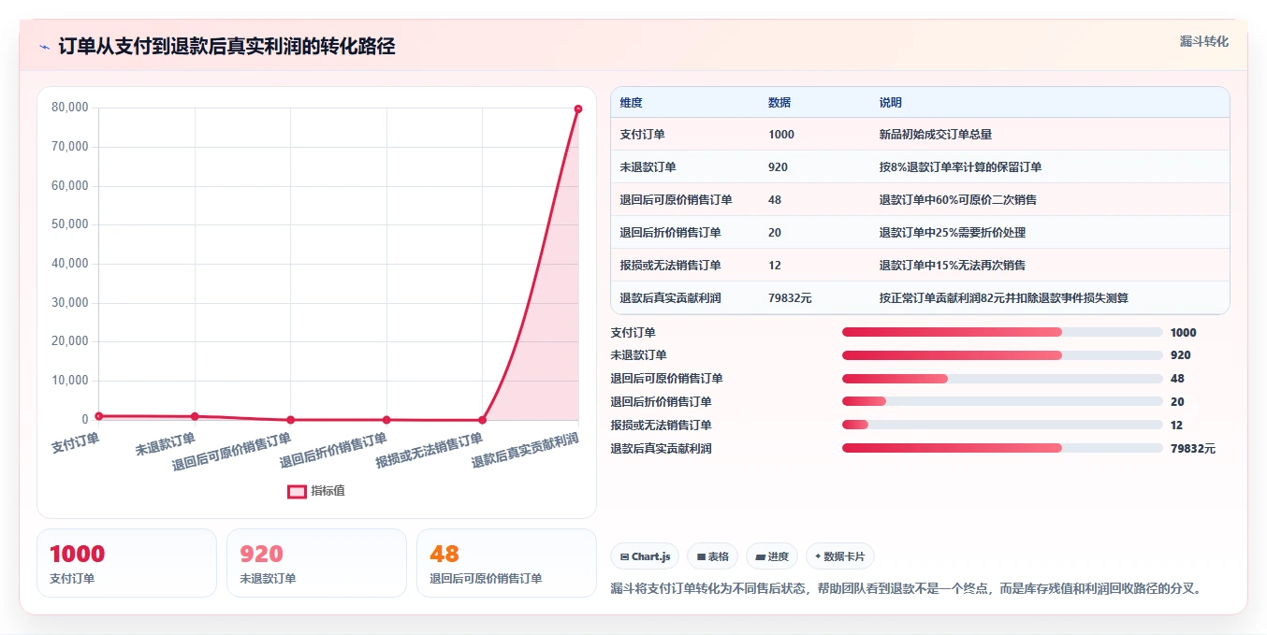Click the 80,000 y-axis label
The width and height of the screenshot is (1267, 635).
(70, 108)
